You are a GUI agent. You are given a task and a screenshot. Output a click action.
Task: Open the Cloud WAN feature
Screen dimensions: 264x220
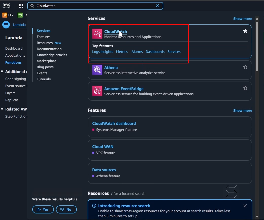[103, 147]
